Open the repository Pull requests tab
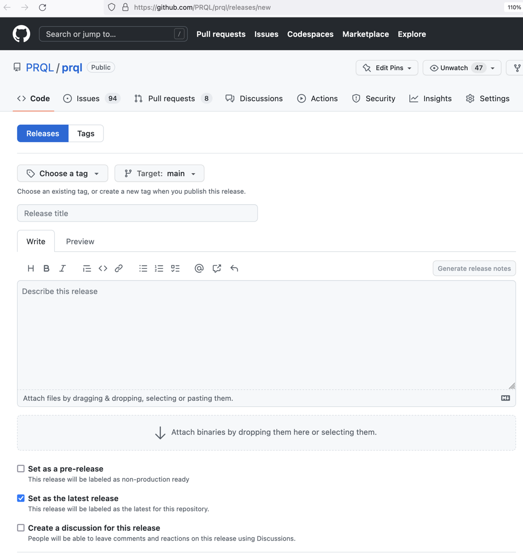Viewport: 523px width, 553px height. pos(173,98)
